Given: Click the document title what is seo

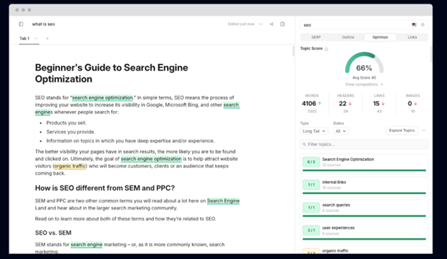Looking at the screenshot, I should pos(43,24).
